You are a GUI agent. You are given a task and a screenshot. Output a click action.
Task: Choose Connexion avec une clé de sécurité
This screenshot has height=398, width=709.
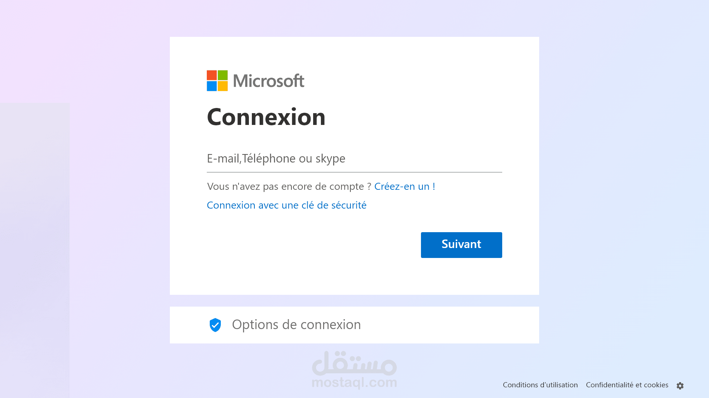(x=286, y=205)
